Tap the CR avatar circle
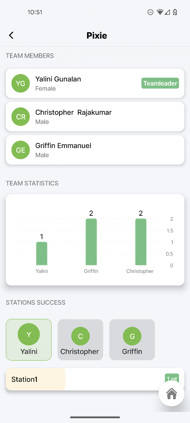Viewport: 190px width, 423px height. [21, 117]
